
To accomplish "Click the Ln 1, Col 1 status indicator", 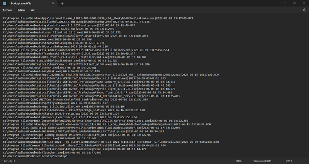I will 9,161.
